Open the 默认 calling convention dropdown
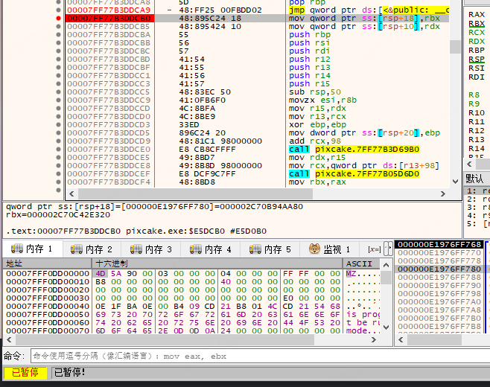Viewport: 490px width, 387px height. click(x=477, y=179)
